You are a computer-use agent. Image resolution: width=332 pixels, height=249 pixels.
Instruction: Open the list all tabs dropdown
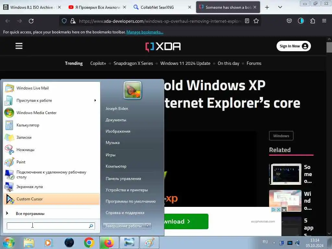280,7
